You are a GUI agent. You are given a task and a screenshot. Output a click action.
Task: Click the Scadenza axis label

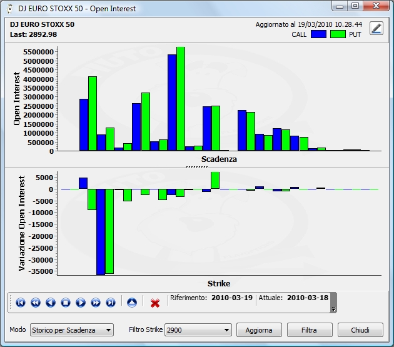219,159
